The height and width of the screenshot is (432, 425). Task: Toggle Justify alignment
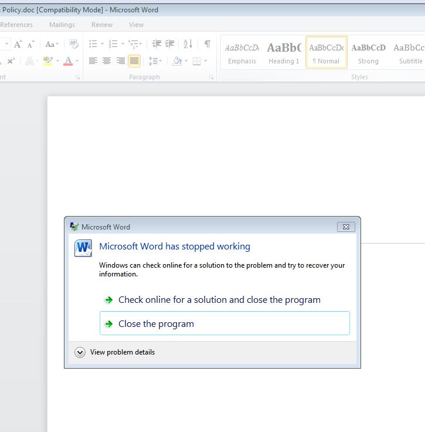tap(134, 61)
